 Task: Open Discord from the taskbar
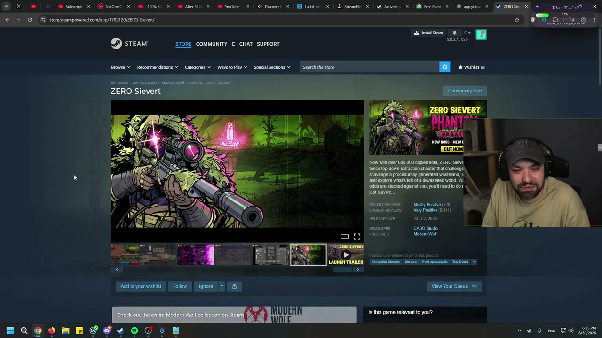107,330
